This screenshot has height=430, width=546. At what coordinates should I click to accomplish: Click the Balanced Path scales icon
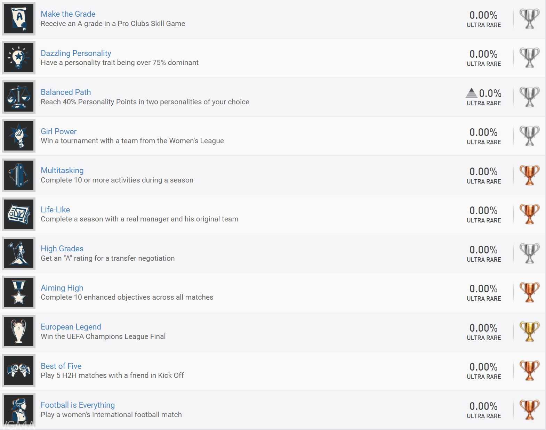pos(19,97)
